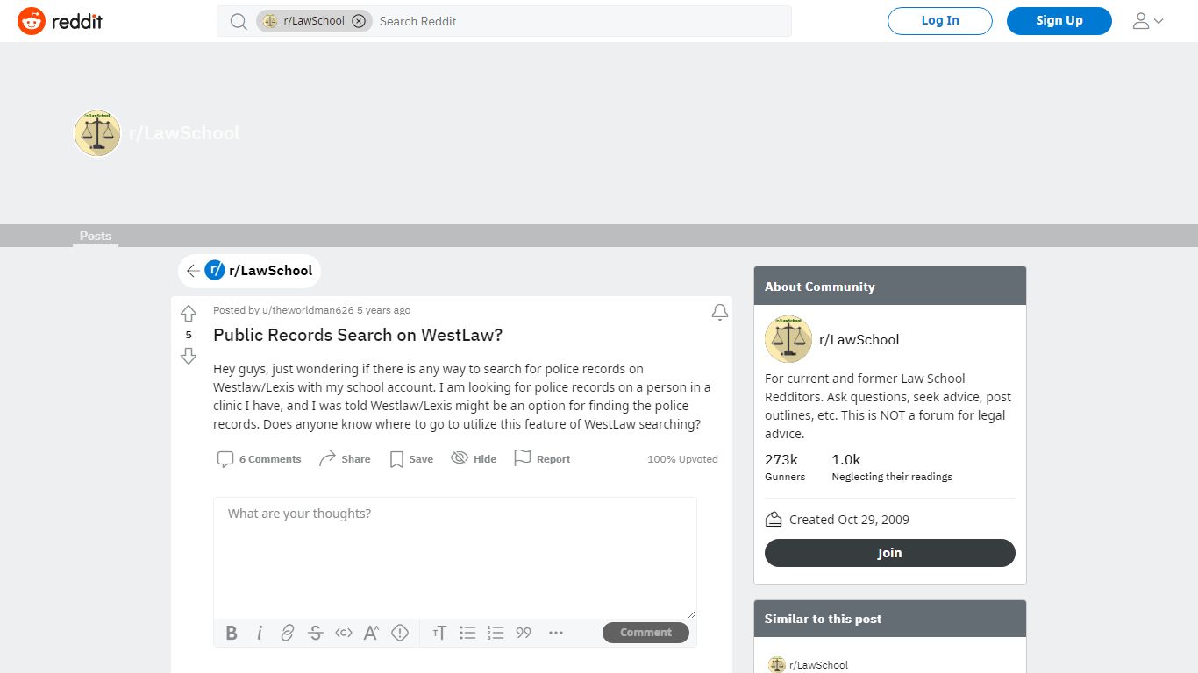Open the Reddit home logo
The width and height of the screenshot is (1198, 673).
coord(61,21)
